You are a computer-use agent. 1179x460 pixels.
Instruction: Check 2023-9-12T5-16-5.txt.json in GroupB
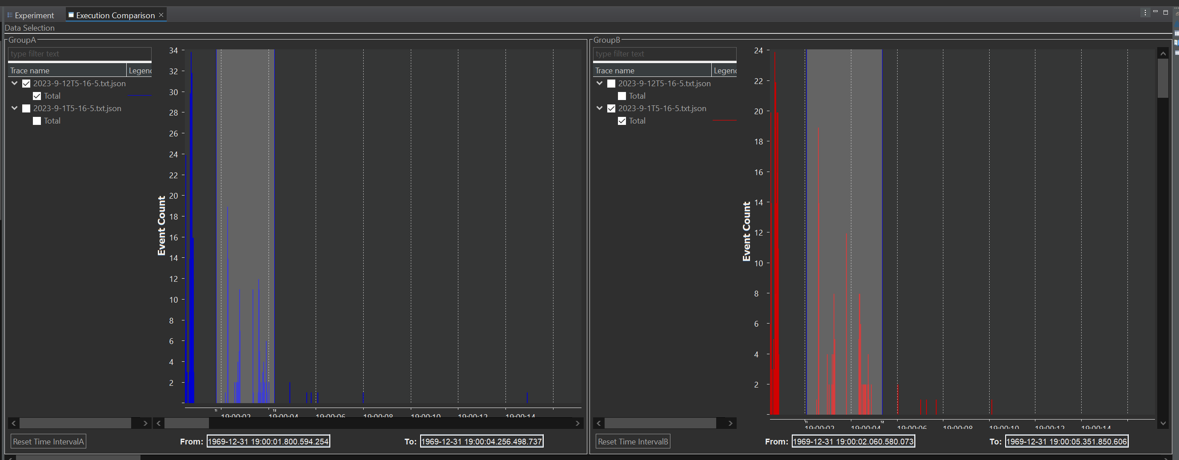[x=611, y=83]
